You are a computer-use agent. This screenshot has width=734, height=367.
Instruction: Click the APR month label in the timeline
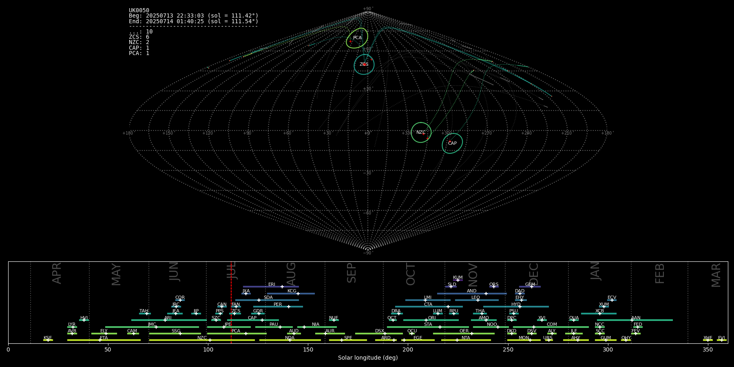pyautogui.click(x=57, y=273)
